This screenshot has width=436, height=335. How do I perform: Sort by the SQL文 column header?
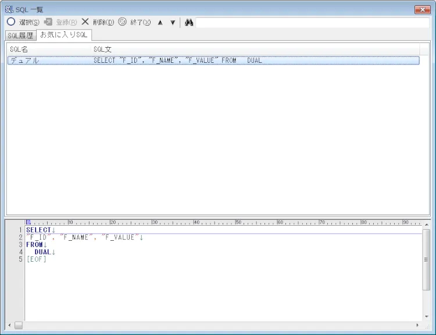click(x=255, y=49)
